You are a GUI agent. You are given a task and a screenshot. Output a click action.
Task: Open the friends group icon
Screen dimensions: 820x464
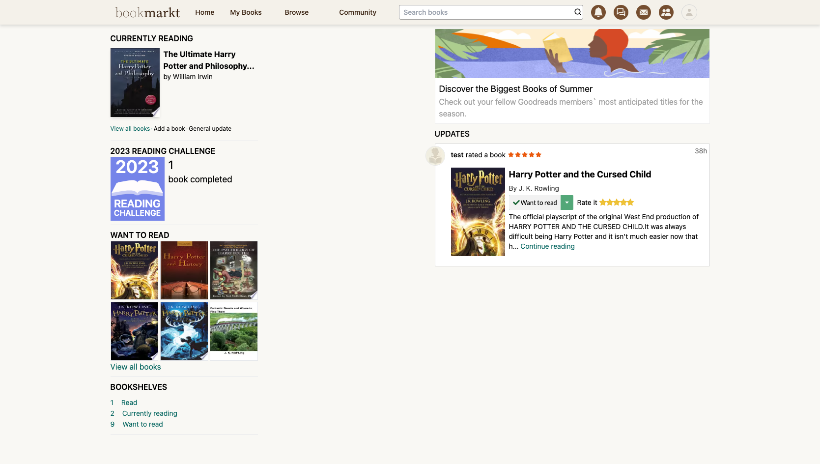click(666, 12)
